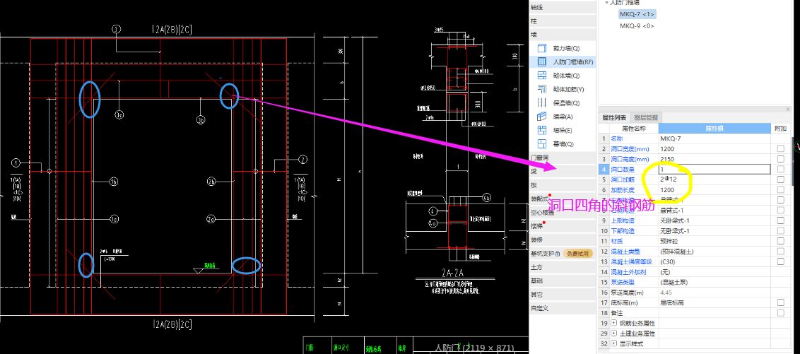Collapse the 墙 category section
Viewport: 800px width, 354px height.
563,35
